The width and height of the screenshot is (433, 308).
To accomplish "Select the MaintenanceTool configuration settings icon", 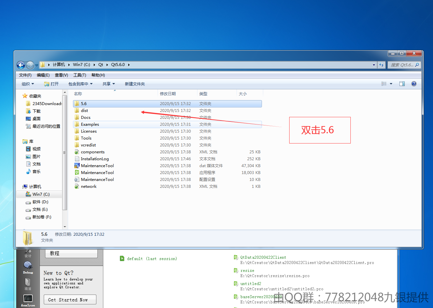I will tap(77, 180).
